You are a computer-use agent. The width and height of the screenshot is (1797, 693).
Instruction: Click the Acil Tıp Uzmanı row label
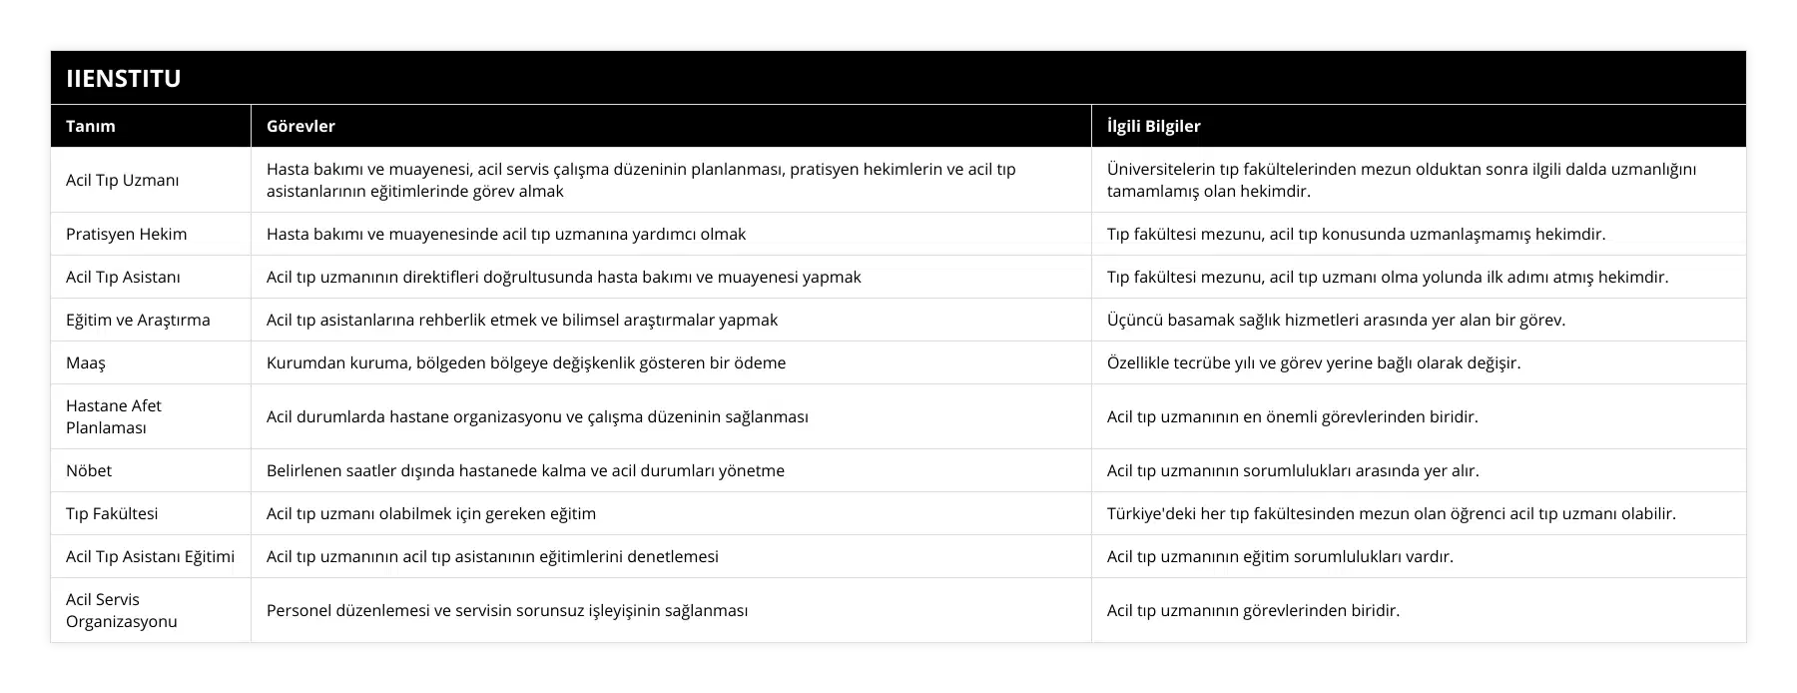[x=123, y=180]
